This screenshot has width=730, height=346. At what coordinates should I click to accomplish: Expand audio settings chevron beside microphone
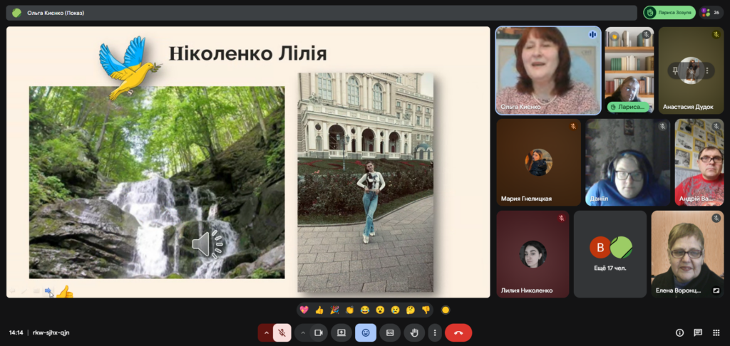pos(267,332)
